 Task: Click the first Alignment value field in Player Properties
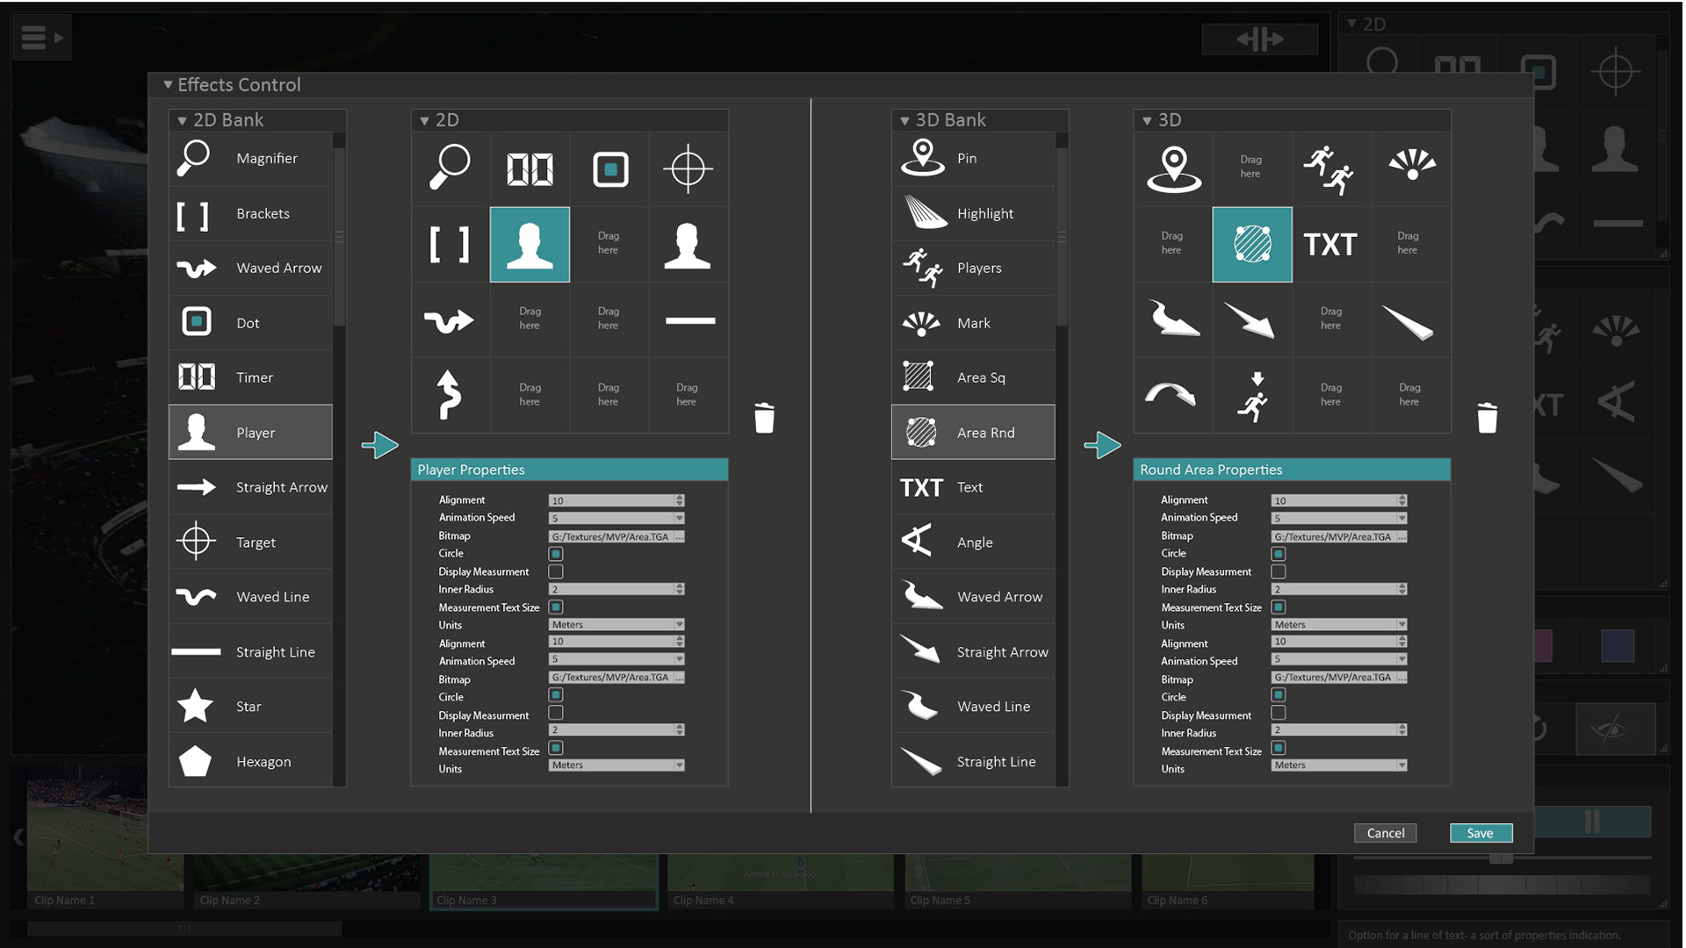click(x=610, y=500)
